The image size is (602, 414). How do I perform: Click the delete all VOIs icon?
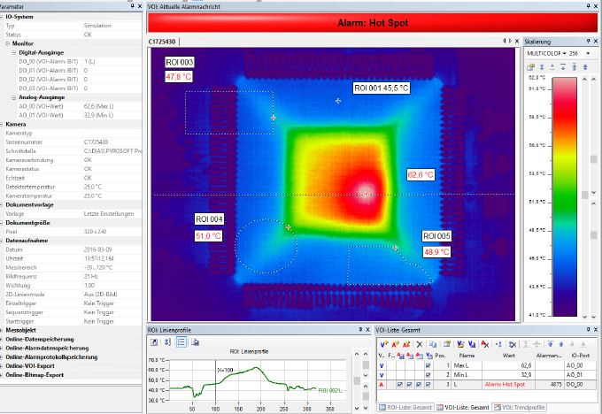513,344
